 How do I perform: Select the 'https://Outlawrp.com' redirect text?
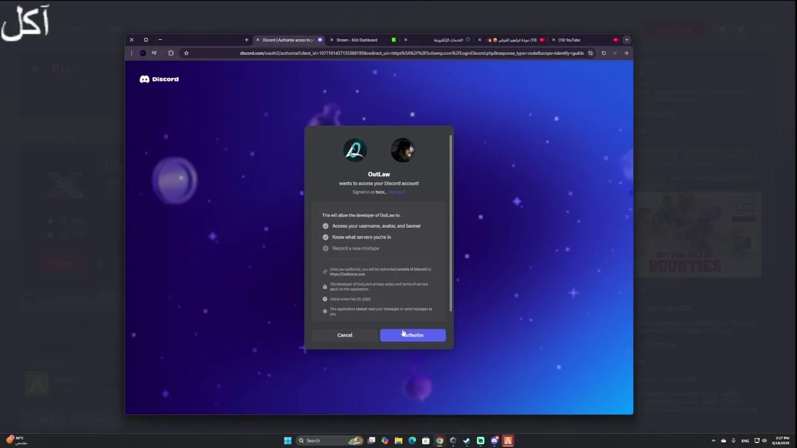(347, 274)
